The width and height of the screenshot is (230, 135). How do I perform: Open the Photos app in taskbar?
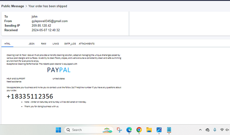click(159, 130)
